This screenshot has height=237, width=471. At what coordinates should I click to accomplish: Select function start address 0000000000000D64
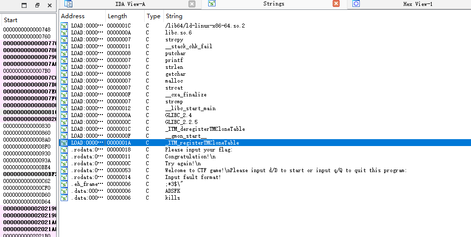pyautogui.click(x=27, y=202)
